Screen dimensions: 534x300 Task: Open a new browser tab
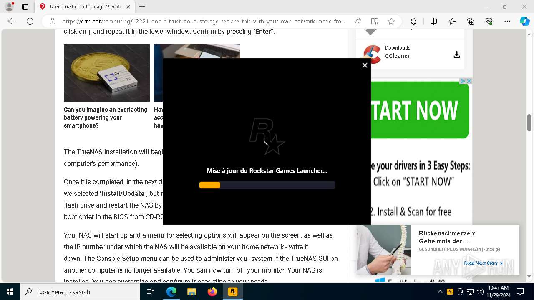(142, 7)
